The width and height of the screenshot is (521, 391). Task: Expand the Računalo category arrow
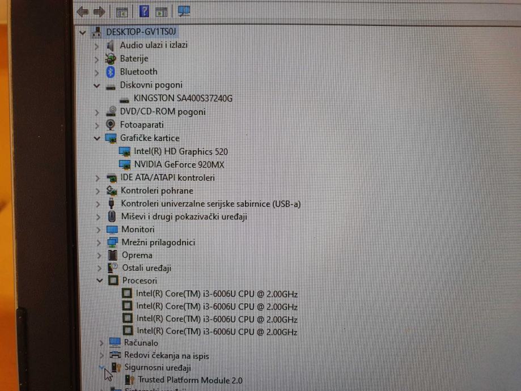pos(101,343)
